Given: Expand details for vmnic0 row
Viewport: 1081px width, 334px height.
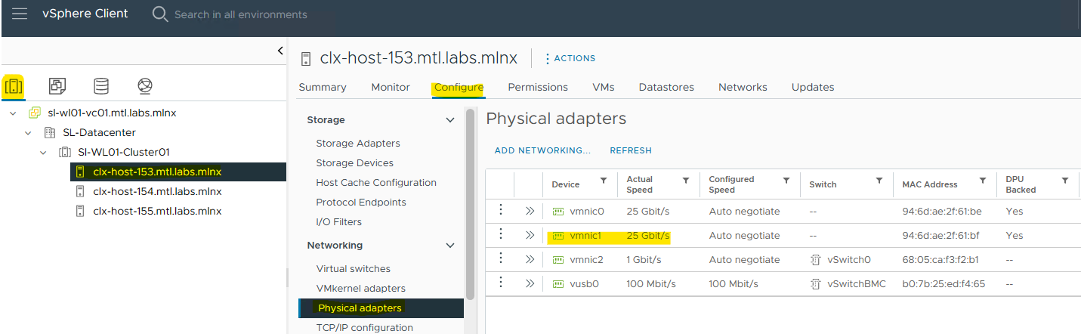Looking at the screenshot, I should (x=530, y=211).
